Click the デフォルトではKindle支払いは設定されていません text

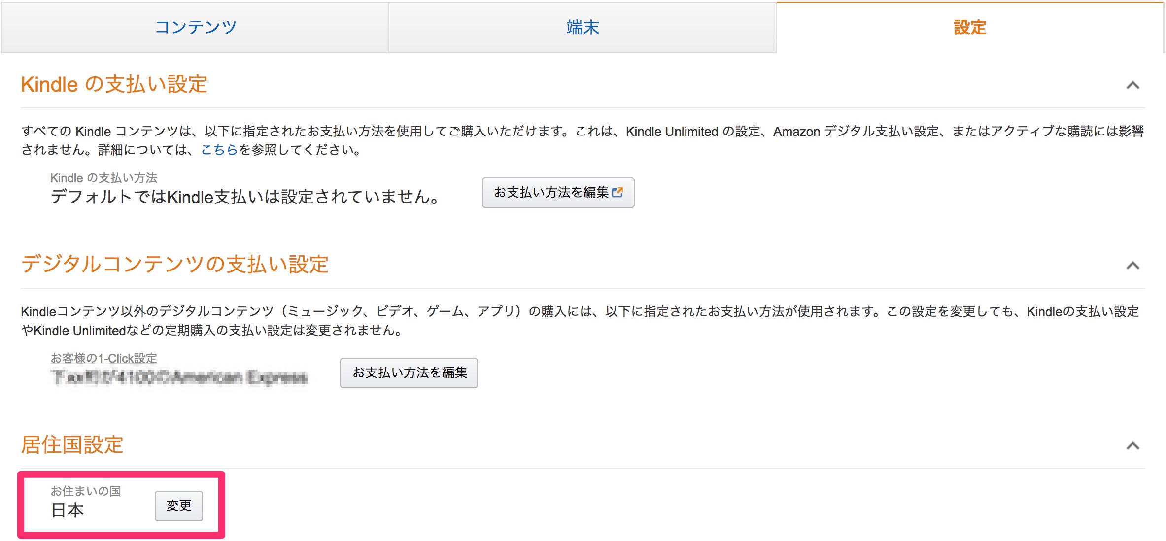coord(245,197)
